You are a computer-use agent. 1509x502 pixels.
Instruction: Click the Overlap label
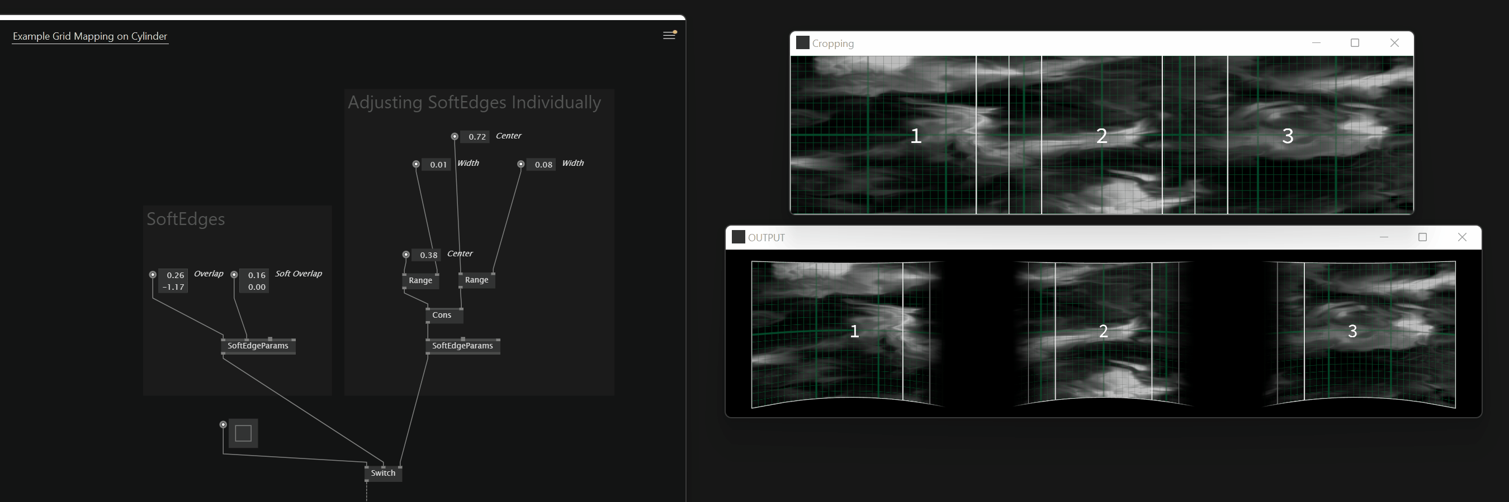209,274
